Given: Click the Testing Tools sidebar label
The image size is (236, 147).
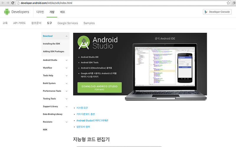Looking at the screenshot, I should pos(49,99).
